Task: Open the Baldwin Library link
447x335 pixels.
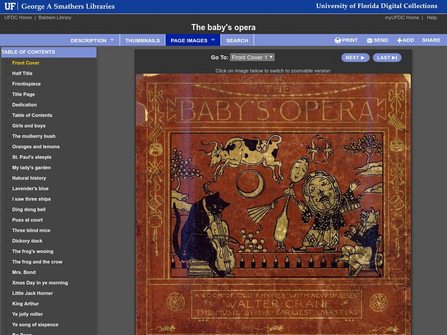Action: (54, 17)
